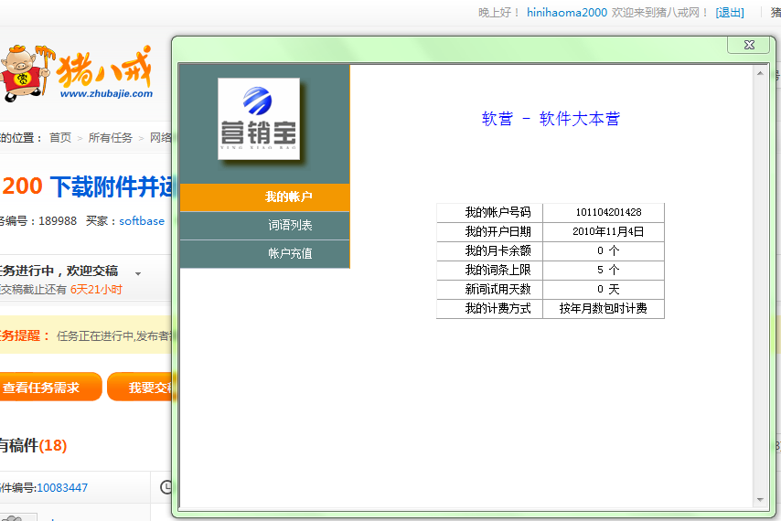Image resolution: width=781 pixels, height=521 pixels.
Task: Click 我的帐户号码 label cell
Action: (x=489, y=212)
